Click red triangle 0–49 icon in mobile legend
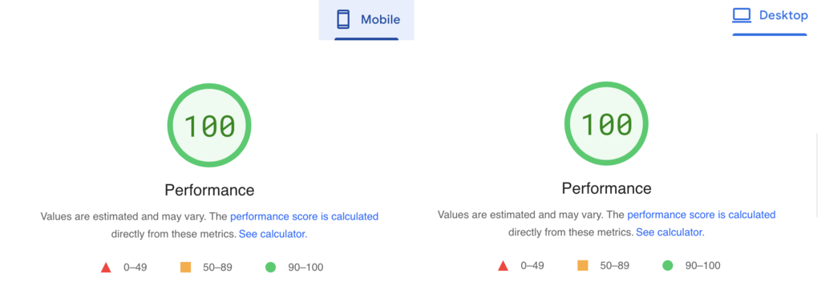The width and height of the screenshot is (821, 290). coord(106,268)
